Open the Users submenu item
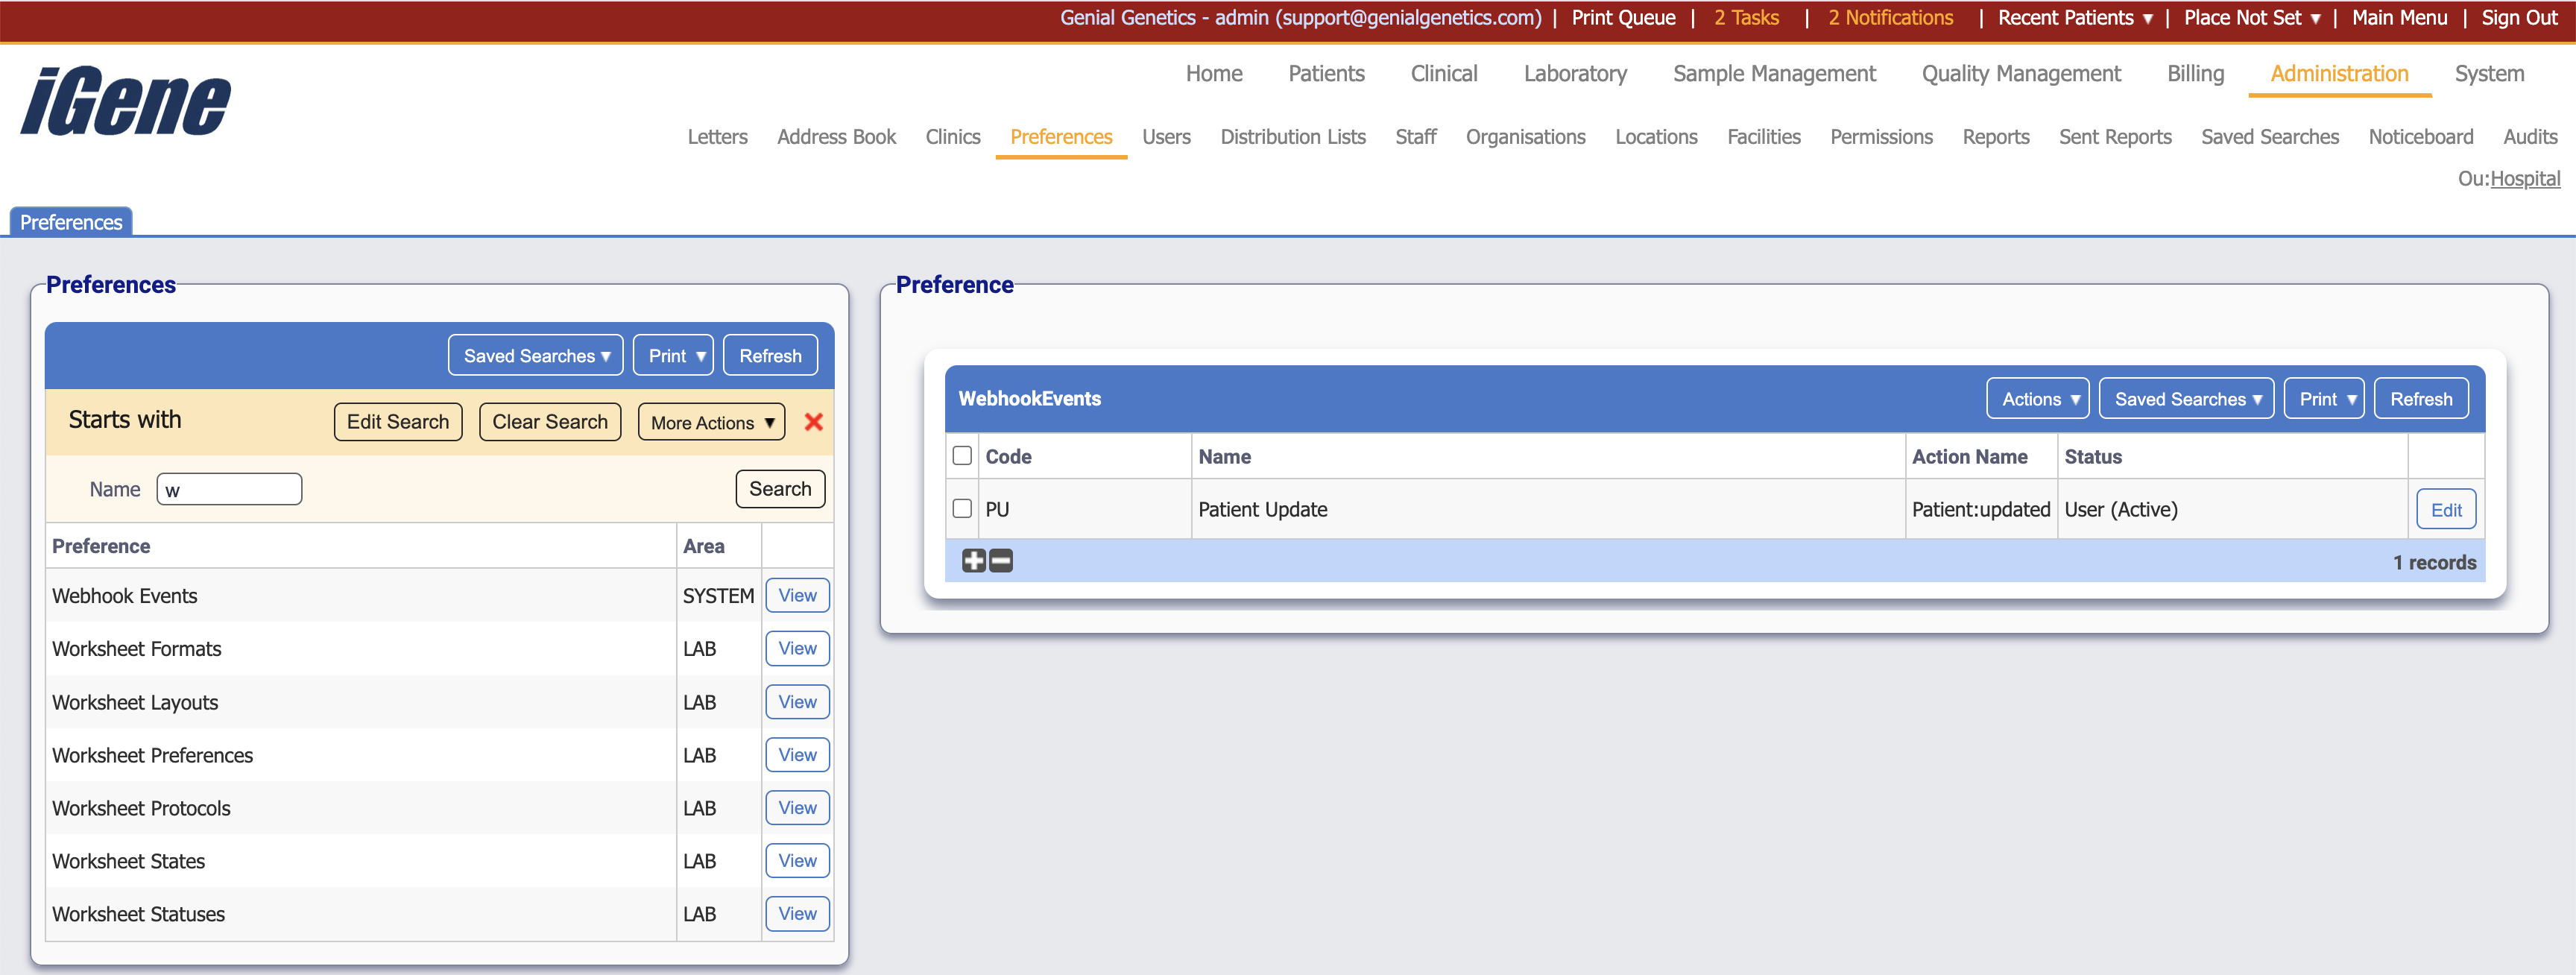Image resolution: width=2576 pixels, height=975 pixels. click(x=1166, y=137)
